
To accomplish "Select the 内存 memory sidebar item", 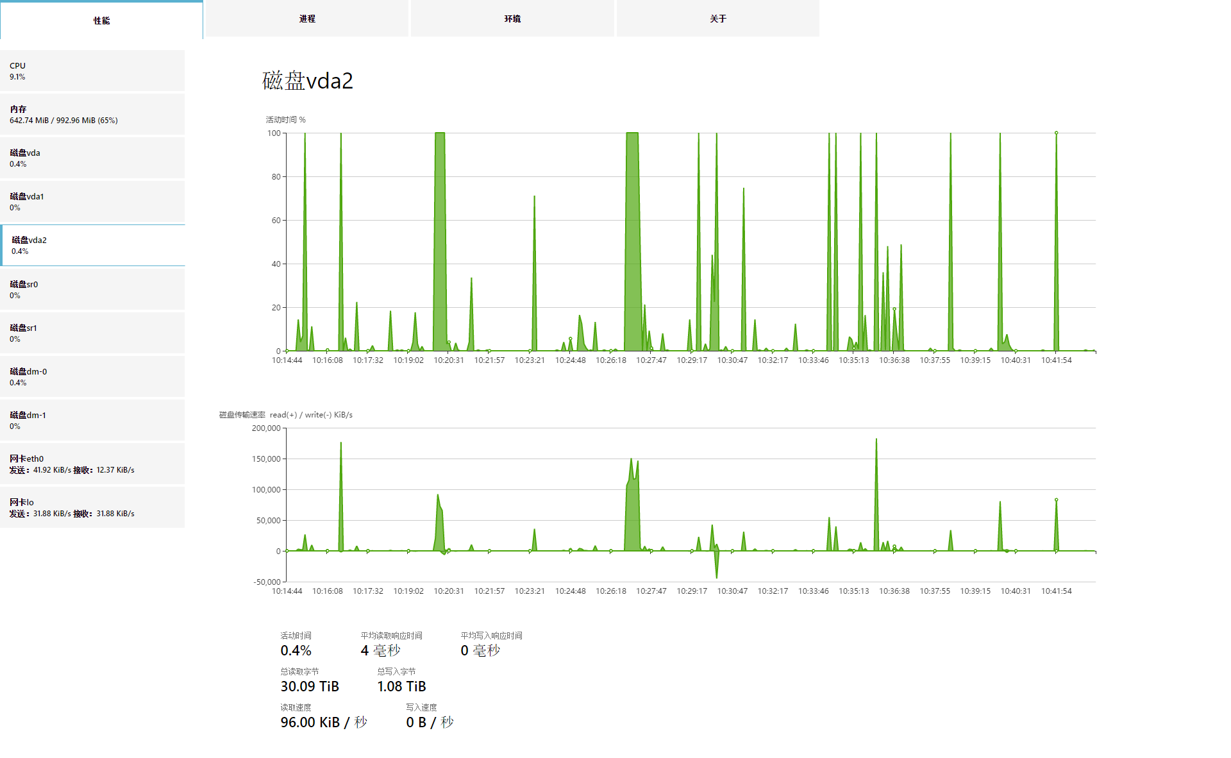I will coord(92,114).
